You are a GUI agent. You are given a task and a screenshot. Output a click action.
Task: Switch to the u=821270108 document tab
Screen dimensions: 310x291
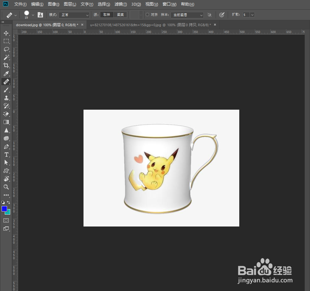pos(150,25)
